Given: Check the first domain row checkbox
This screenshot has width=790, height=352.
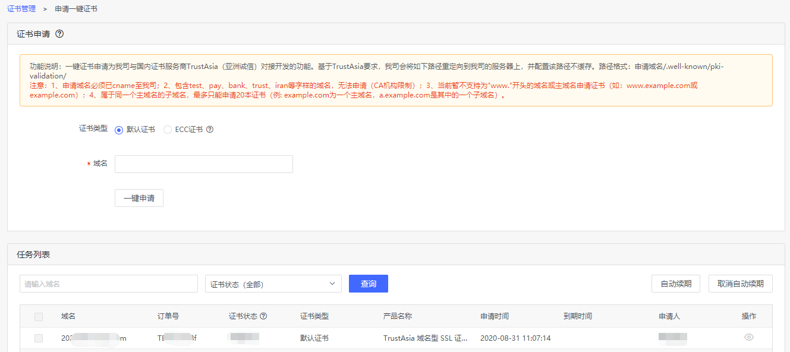Looking at the screenshot, I should (x=39, y=338).
